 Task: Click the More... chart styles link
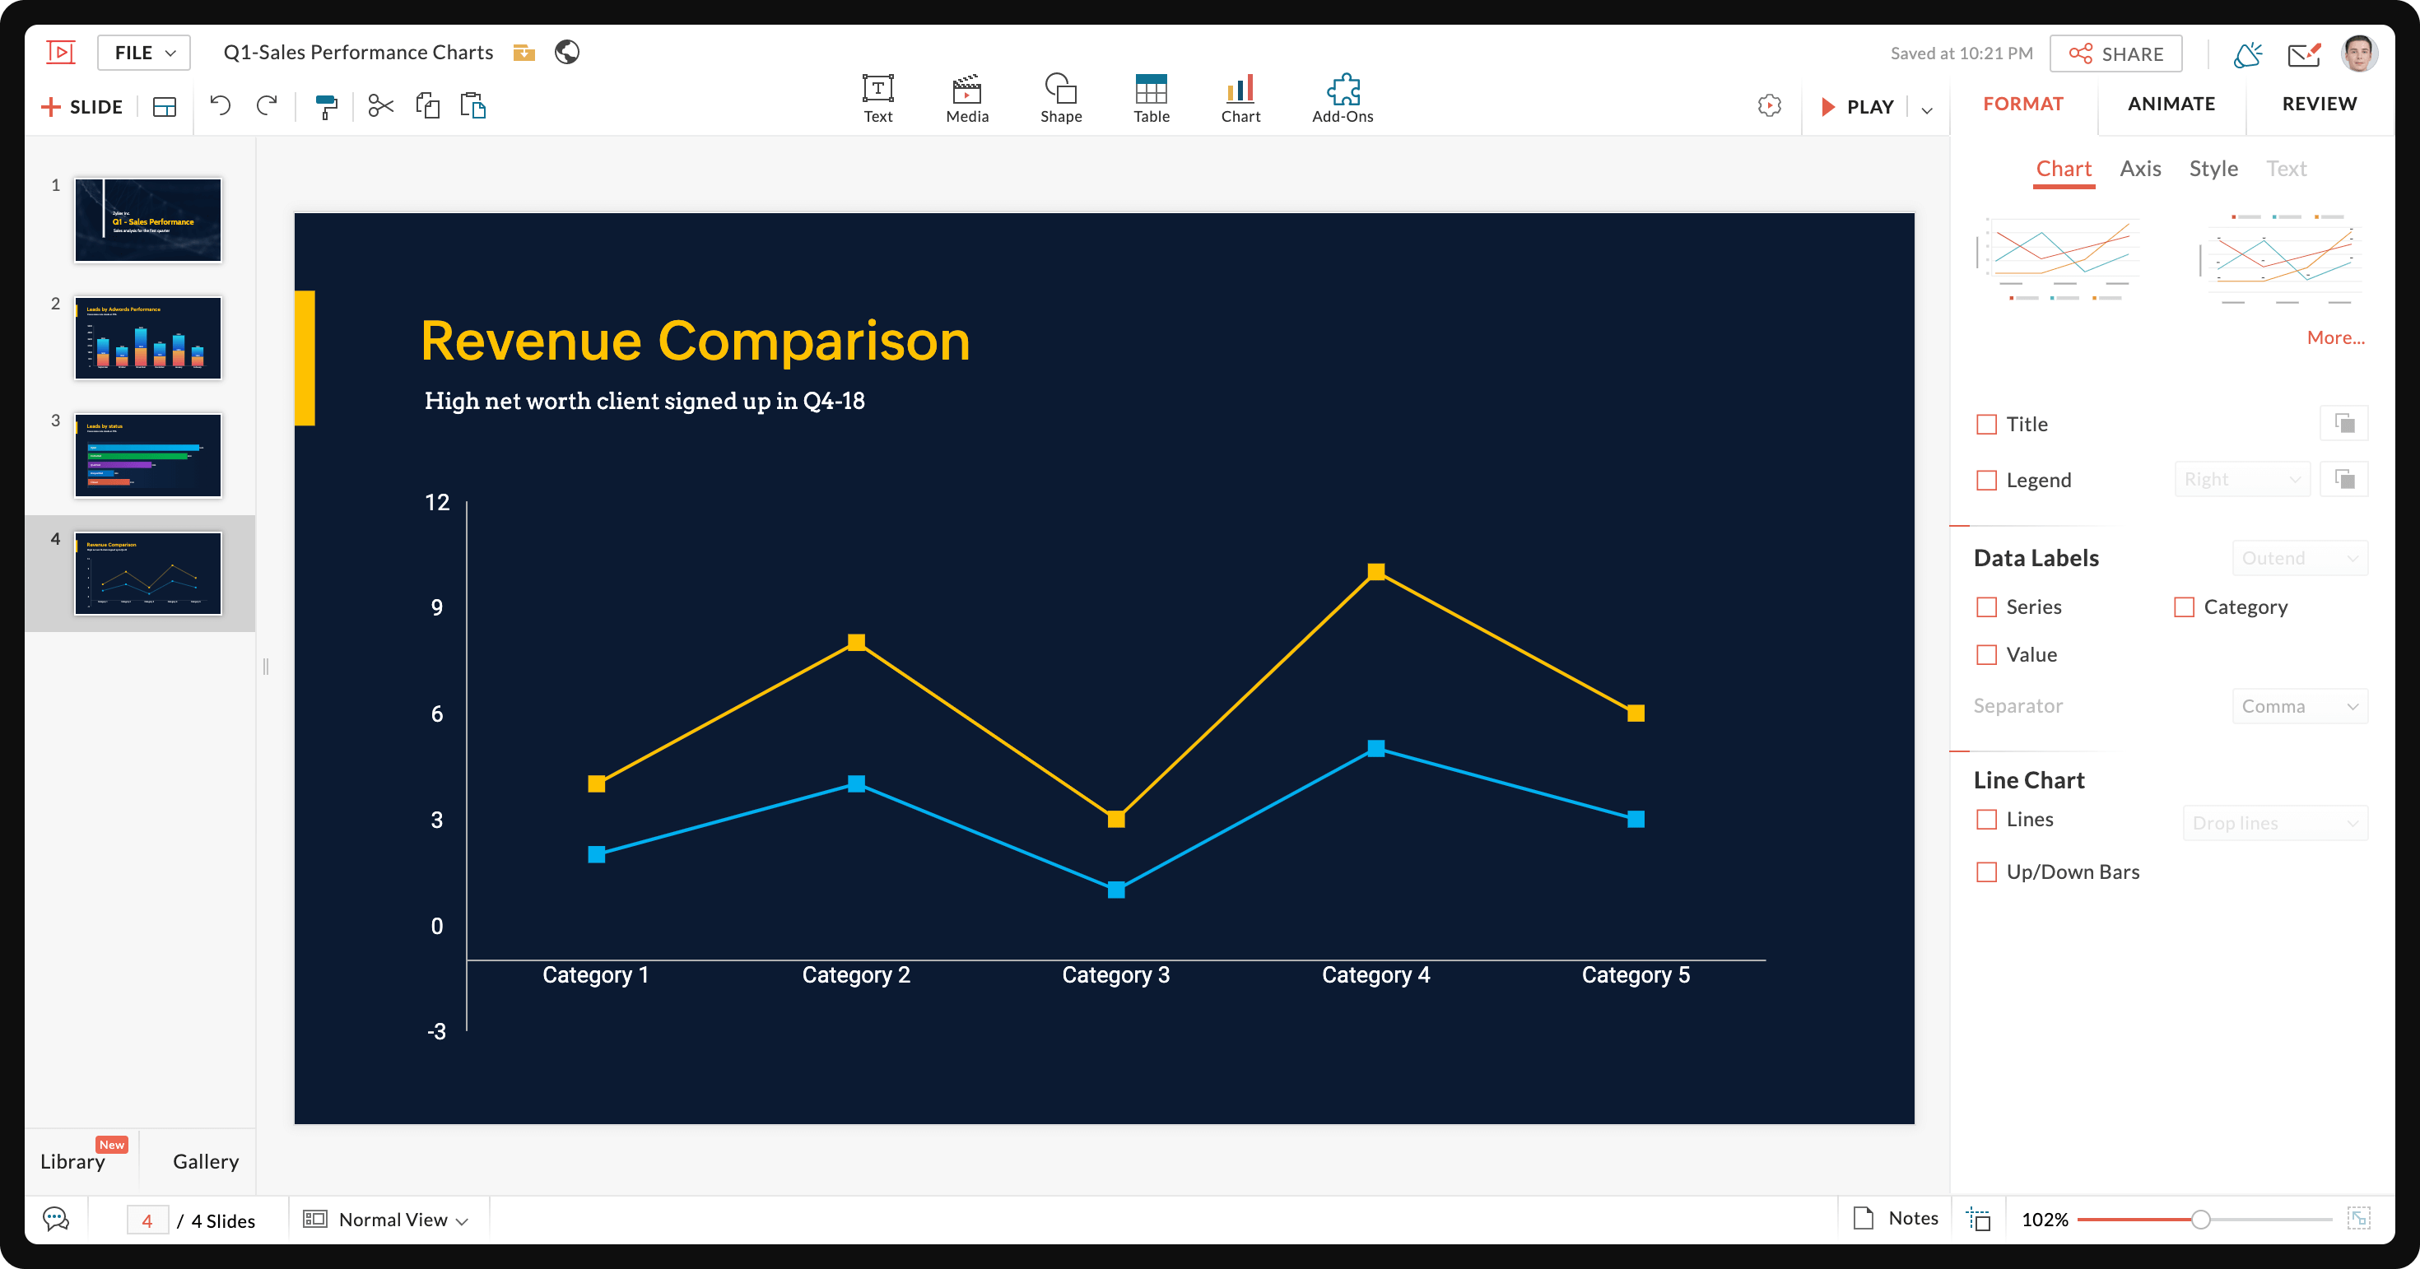(x=2335, y=338)
